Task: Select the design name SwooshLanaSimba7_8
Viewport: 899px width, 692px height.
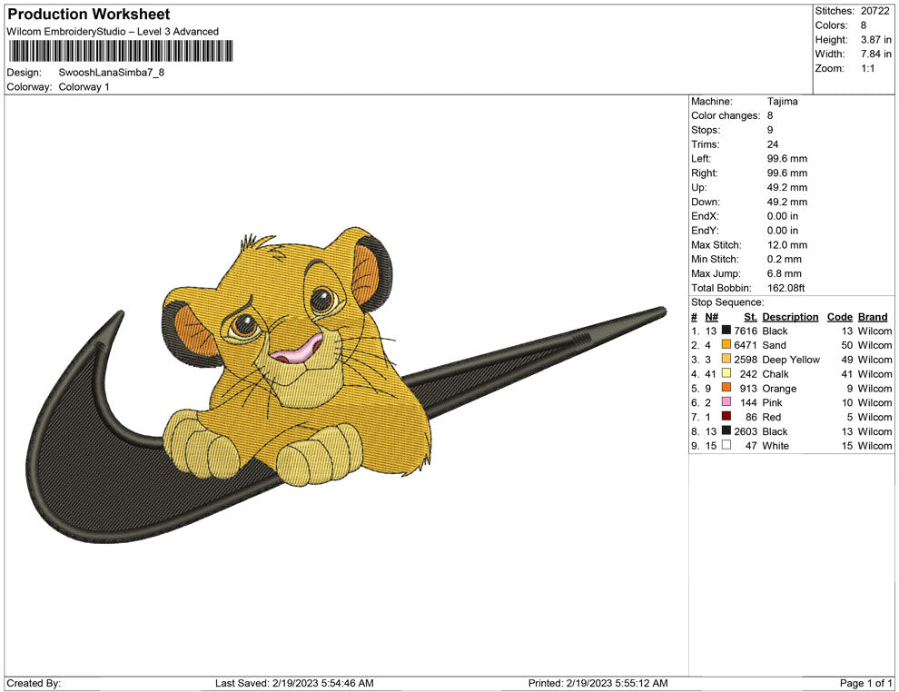Action: pyautogui.click(x=112, y=73)
